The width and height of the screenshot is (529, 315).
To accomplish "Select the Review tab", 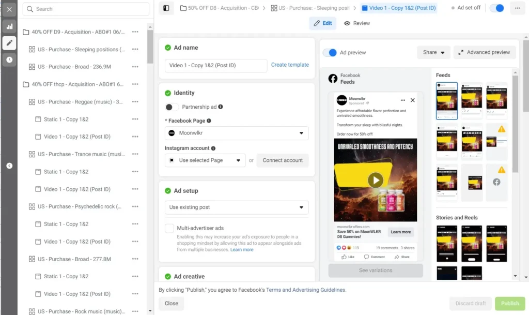I will coord(357,23).
